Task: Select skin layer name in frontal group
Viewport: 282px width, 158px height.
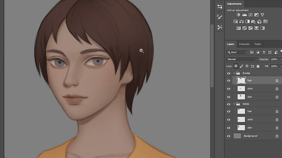Action: (x=250, y=97)
